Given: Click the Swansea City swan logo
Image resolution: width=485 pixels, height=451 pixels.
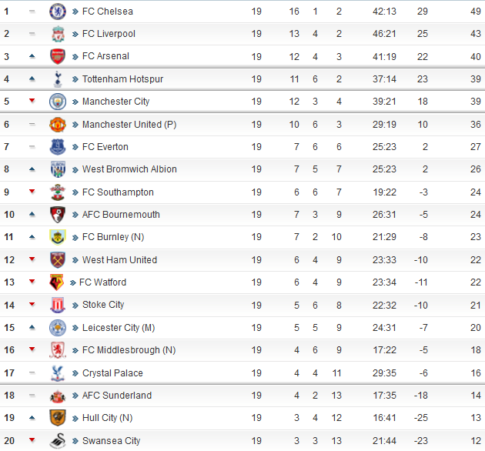Looking at the screenshot, I should (x=58, y=441).
